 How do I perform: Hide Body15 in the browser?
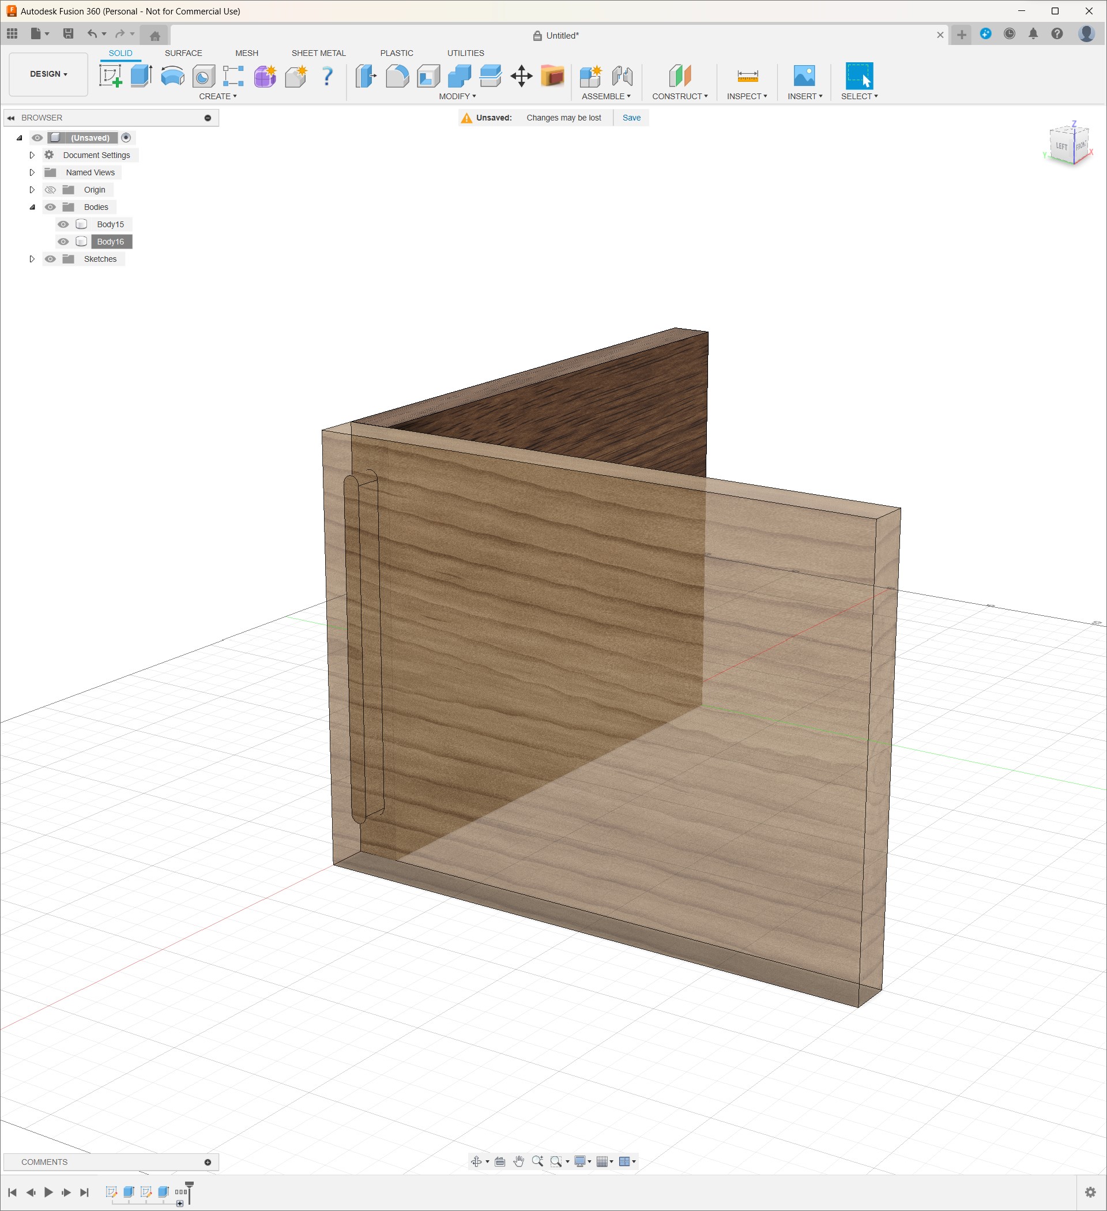click(63, 224)
